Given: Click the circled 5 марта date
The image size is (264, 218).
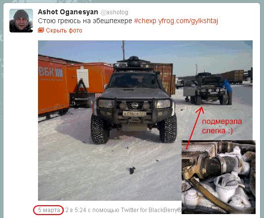Looking at the screenshot, I should [49, 210].
